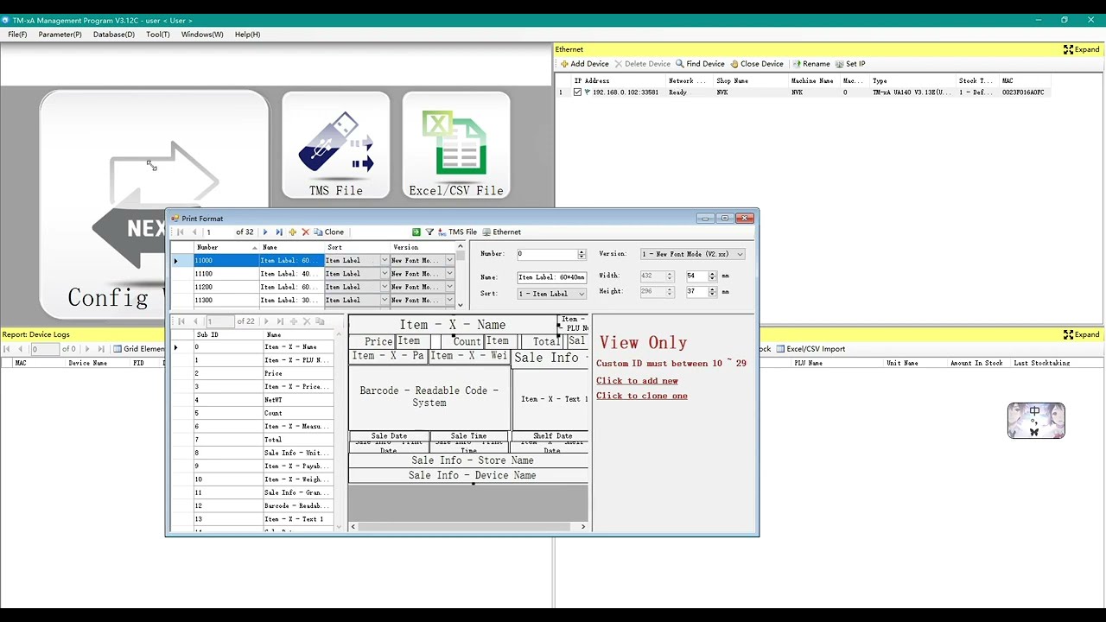Click horizontal scrollbar right arrow under label preview
The height and width of the screenshot is (622, 1106).
tap(583, 526)
